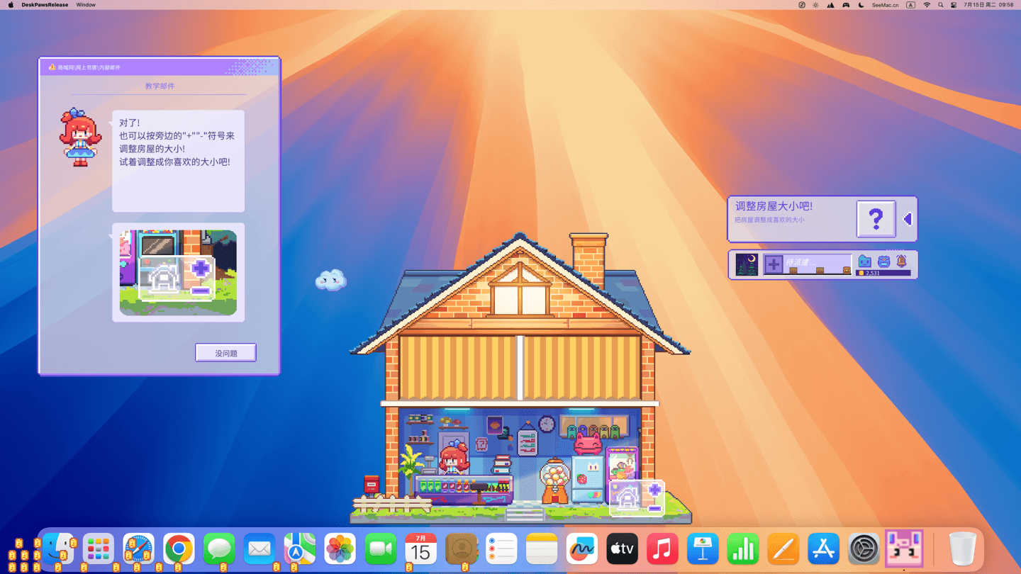Collapse the task panel with left arrow
Image resolution: width=1021 pixels, height=574 pixels.
[x=907, y=219]
